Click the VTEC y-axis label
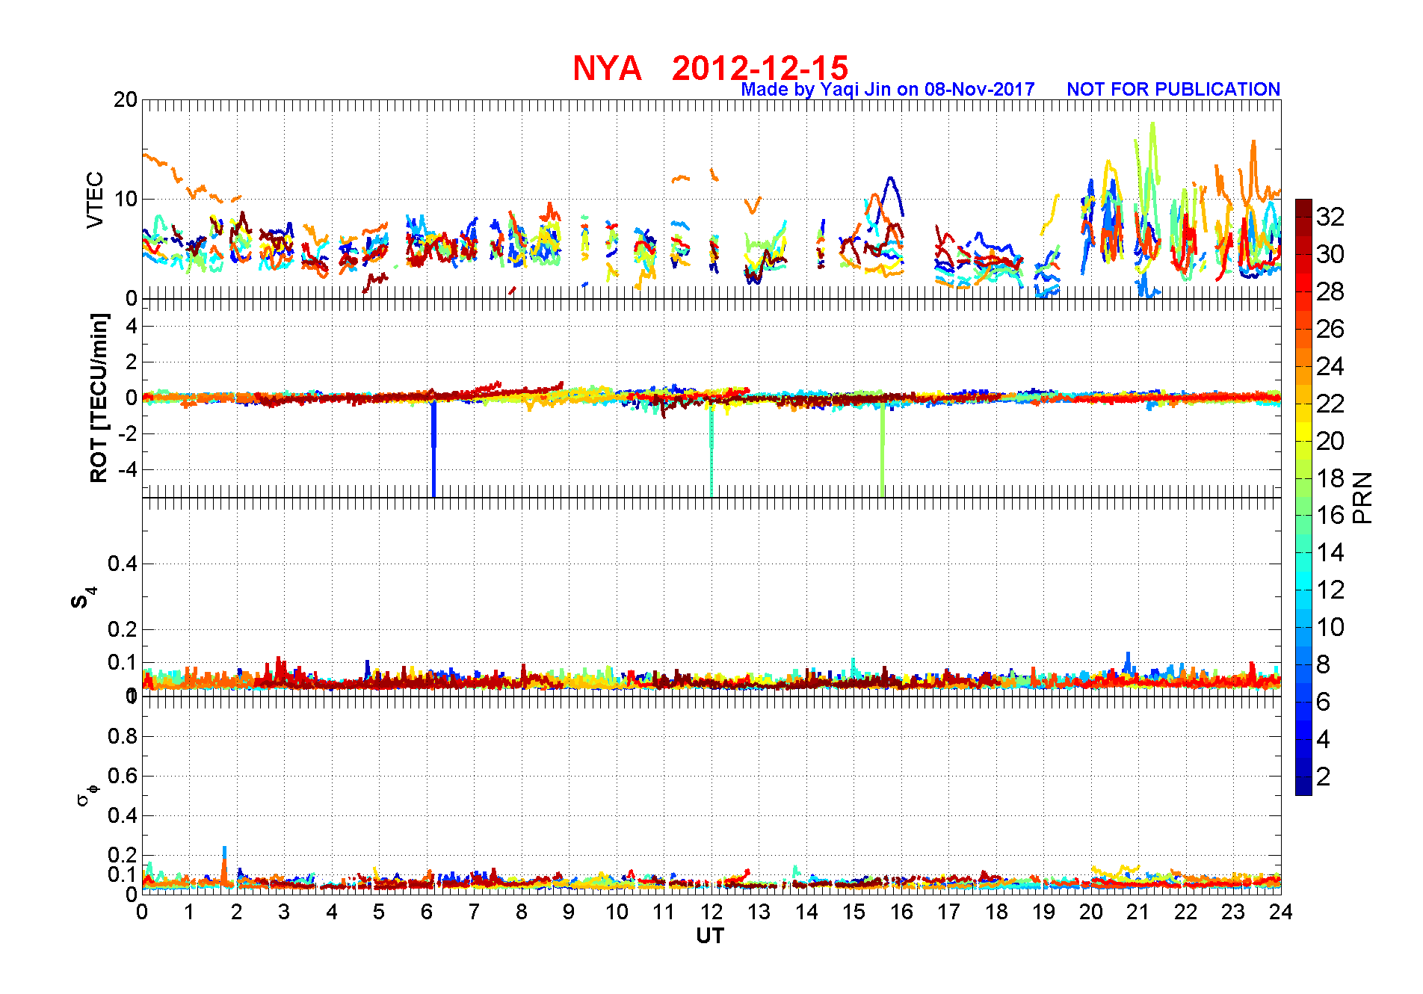 (x=95, y=200)
